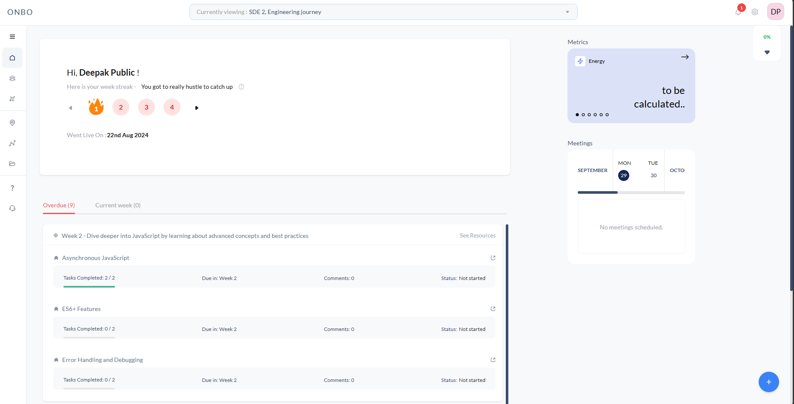This screenshot has width=794, height=404.
Task: Open the notifications bell icon
Action: (738, 12)
